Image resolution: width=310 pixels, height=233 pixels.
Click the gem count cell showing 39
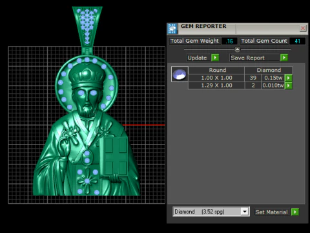click(x=253, y=78)
